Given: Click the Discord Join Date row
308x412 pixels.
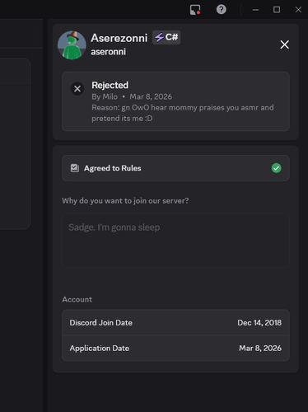Looking at the screenshot, I should point(175,322).
